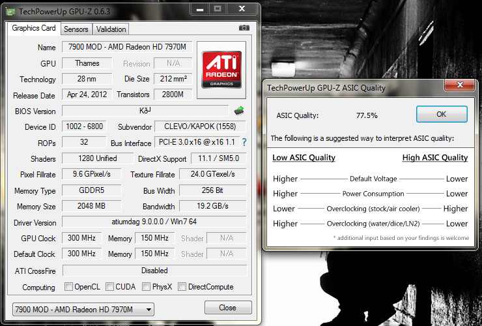Click the Subvendor value CLEVO/KAPOK (1558)
This screenshot has width=482, height=326.
[200, 126]
